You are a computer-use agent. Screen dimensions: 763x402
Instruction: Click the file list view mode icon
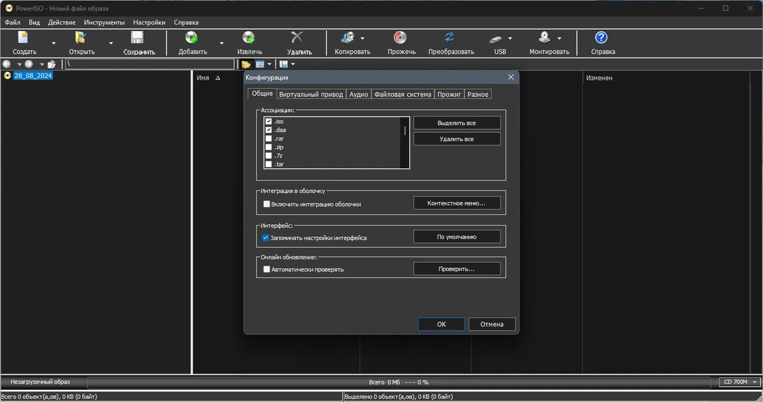260,64
